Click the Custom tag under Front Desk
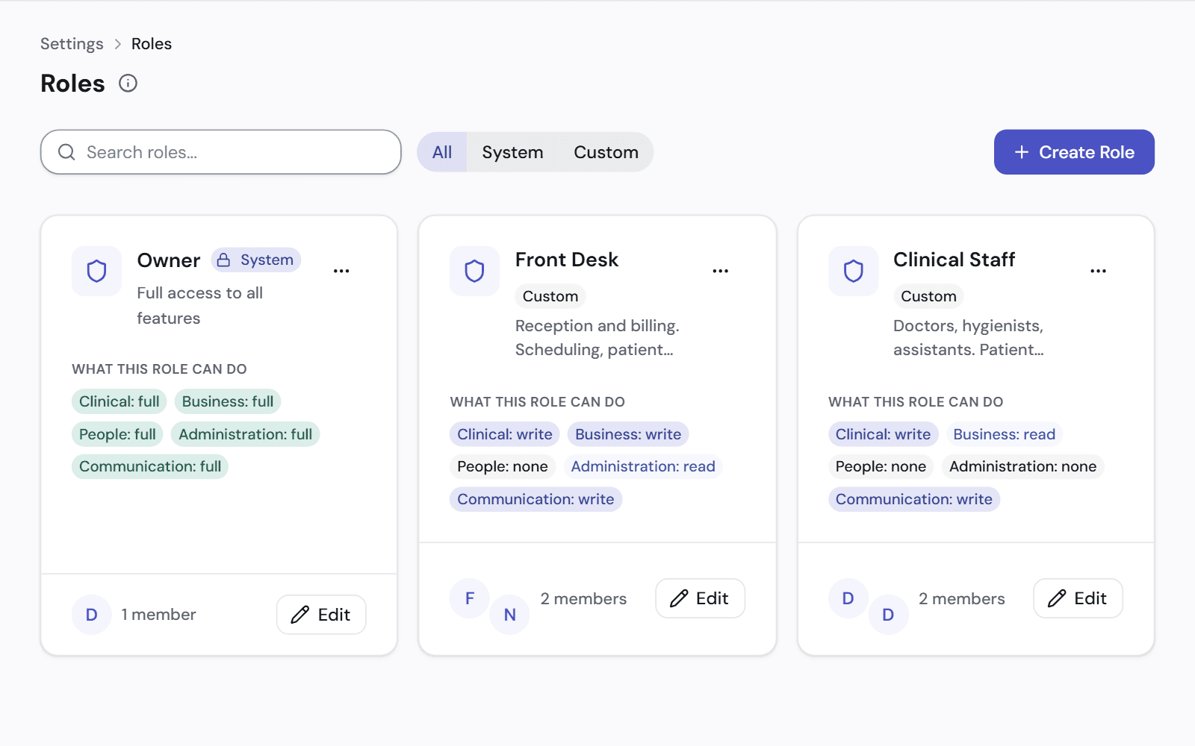Viewport: 1195px width, 746px height. click(x=550, y=296)
